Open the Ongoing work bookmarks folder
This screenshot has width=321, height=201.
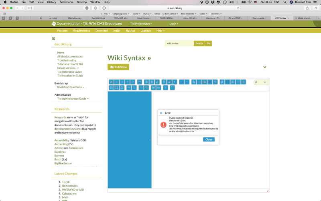pyautogui.click(x=121, y=14)
